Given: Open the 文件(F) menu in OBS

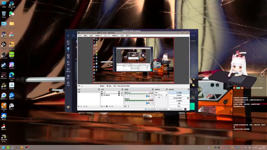Looking at the screenshot, I should click(x=80, y=36).
